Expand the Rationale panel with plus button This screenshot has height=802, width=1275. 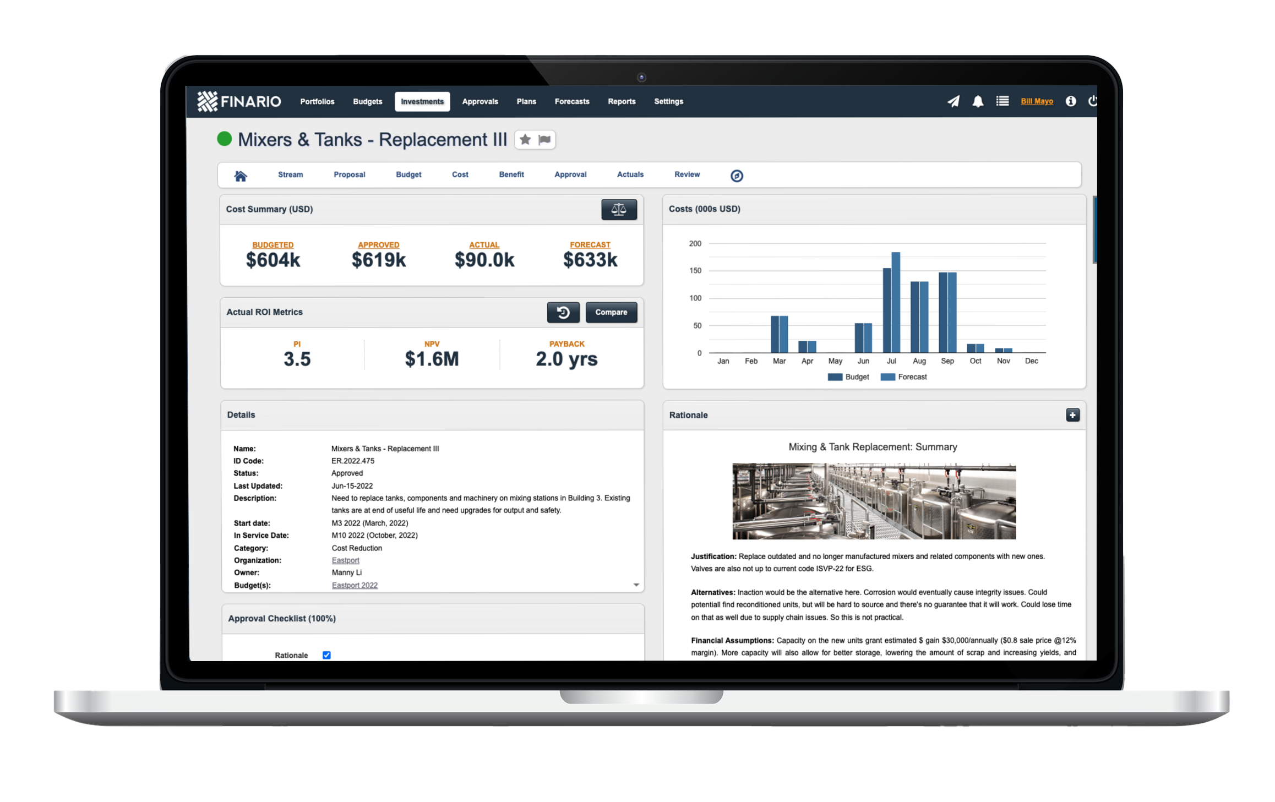pyautogui.click(x=1072, y=415)
